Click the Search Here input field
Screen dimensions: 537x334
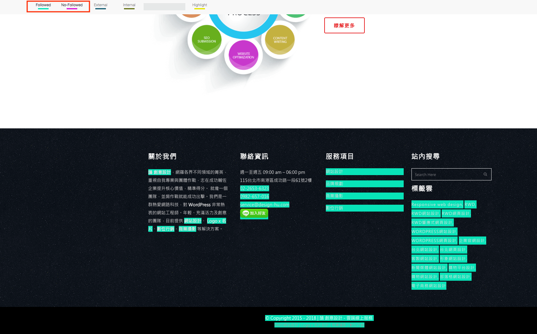click(446, 174)
